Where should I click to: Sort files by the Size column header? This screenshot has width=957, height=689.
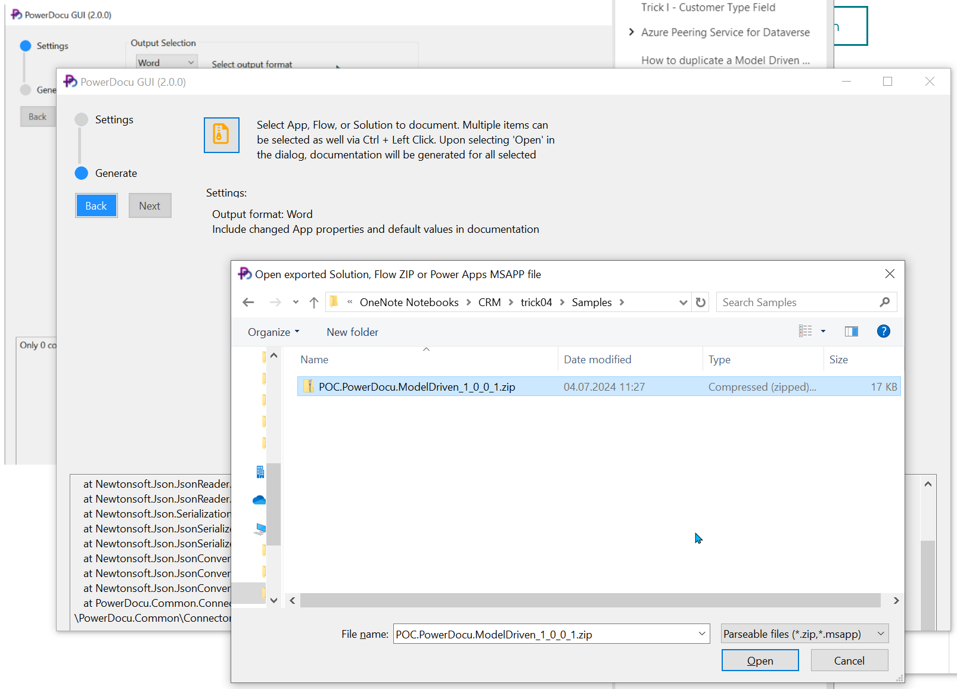click(x=862, y=360)
